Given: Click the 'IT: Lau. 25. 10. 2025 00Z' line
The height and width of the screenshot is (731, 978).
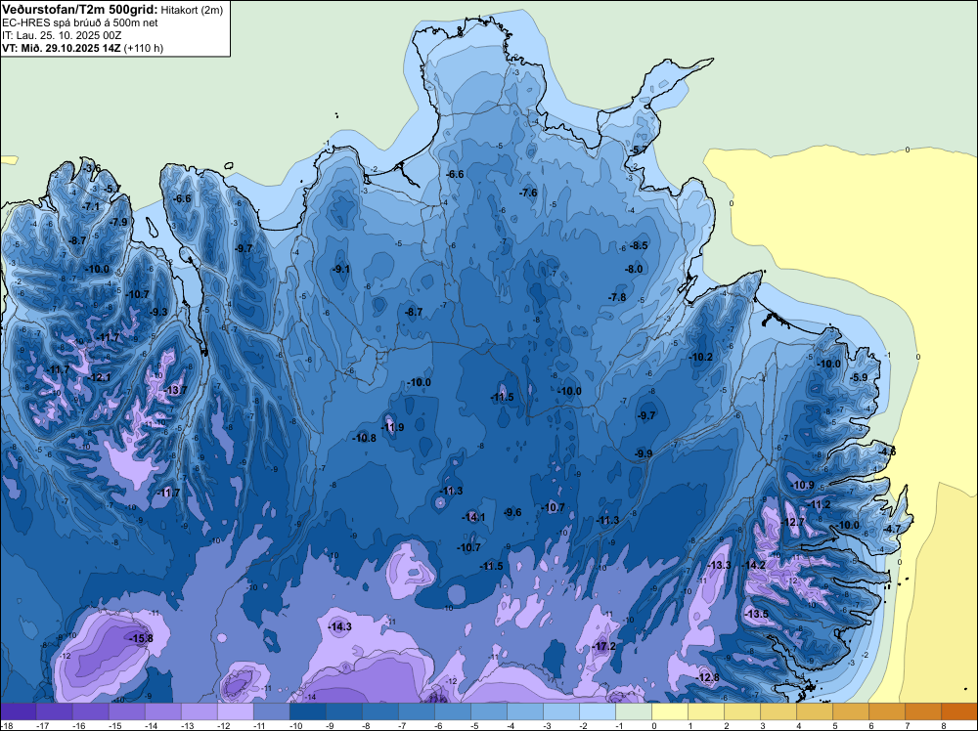Looking at the screenshot, I should (61, 35).
